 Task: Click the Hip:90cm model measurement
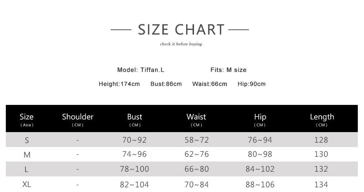pyautogui.click(x=252, y=84)
